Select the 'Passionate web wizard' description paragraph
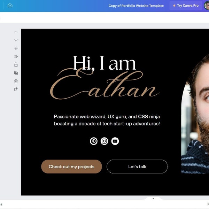 [x=107, y=120]
